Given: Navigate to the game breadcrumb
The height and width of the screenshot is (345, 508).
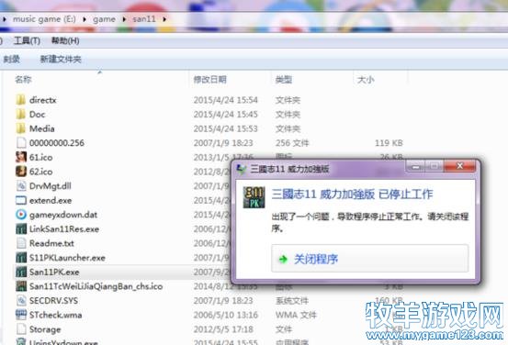Looking at the screenshot, I should (x=104, y=19).
